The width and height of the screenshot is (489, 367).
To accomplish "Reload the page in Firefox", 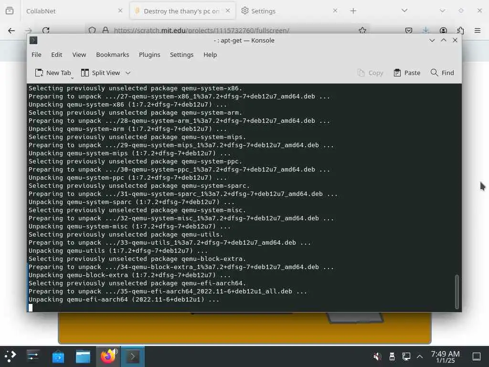I will [46, 31].
